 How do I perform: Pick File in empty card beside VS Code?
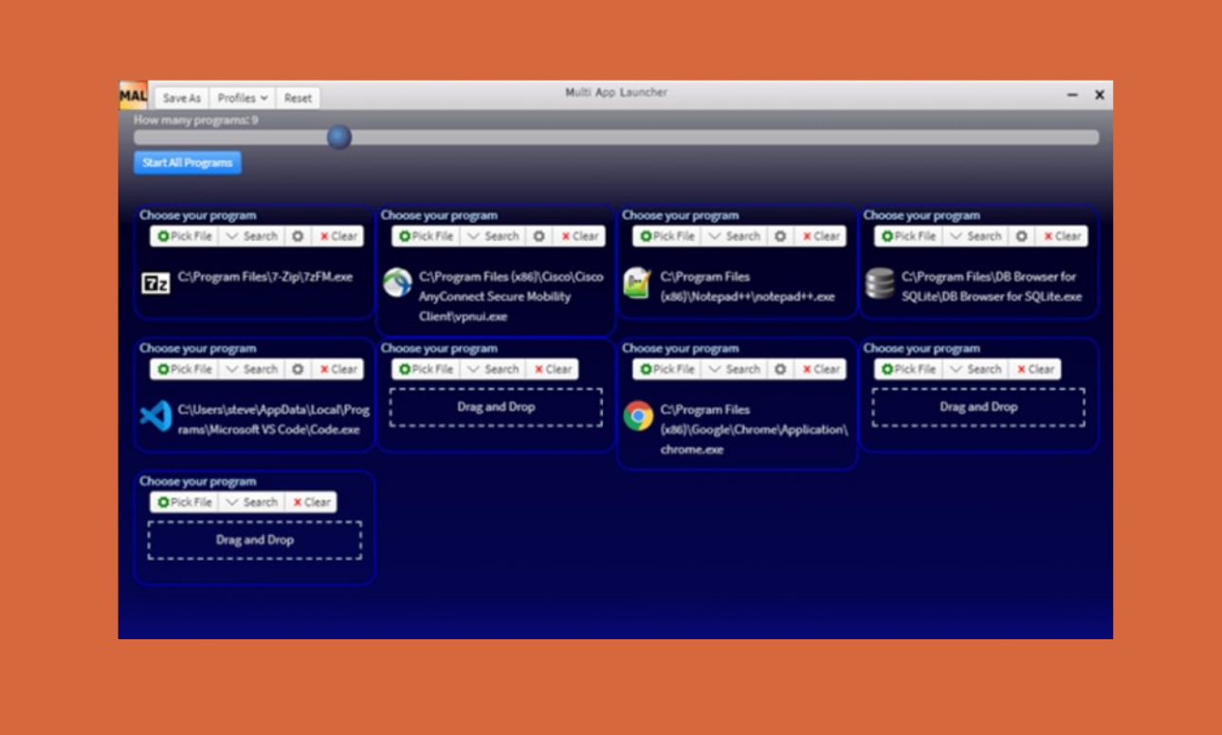tap(427, 369)
